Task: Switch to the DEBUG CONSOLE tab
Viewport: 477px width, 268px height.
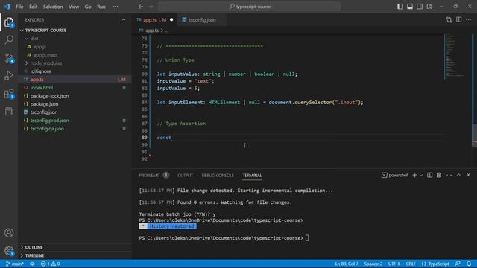Action: [218, 176]
